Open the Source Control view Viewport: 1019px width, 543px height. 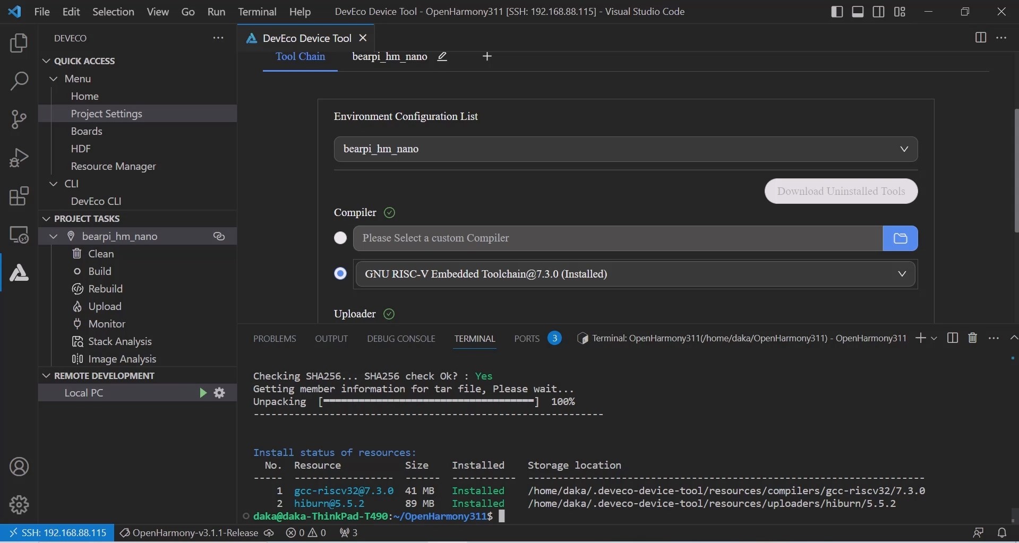[19, 119]
